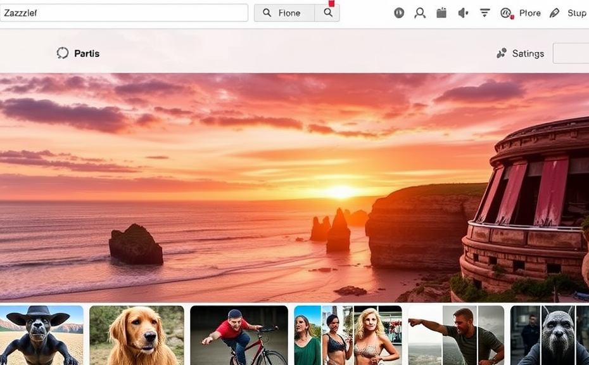Open the Satings link
This screenshot has height=365, width=589.
click(x=528, y=53)
